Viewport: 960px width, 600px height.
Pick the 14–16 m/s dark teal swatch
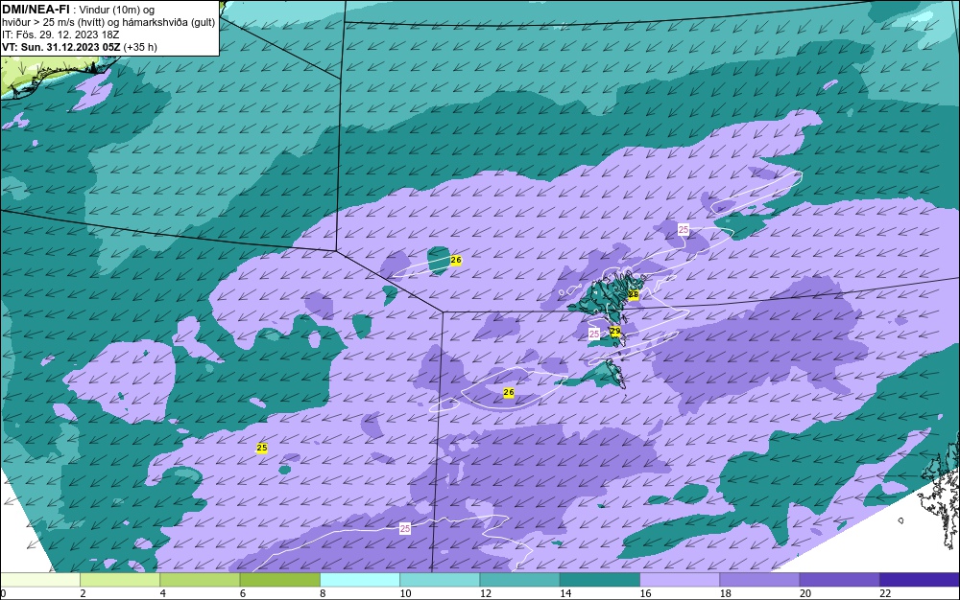point(600,579)
